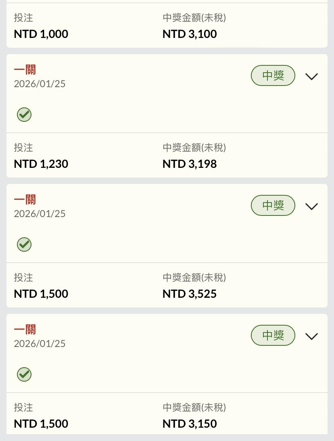
Task: Click the NTD 3,525 winning amount
Action: click(190, 294)
